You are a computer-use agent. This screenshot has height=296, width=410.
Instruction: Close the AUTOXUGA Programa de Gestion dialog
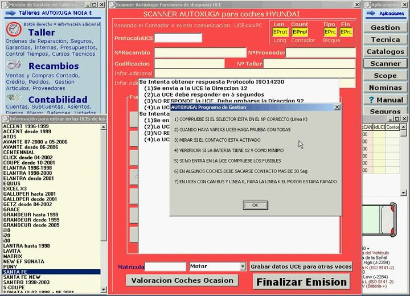coord(337,107)
